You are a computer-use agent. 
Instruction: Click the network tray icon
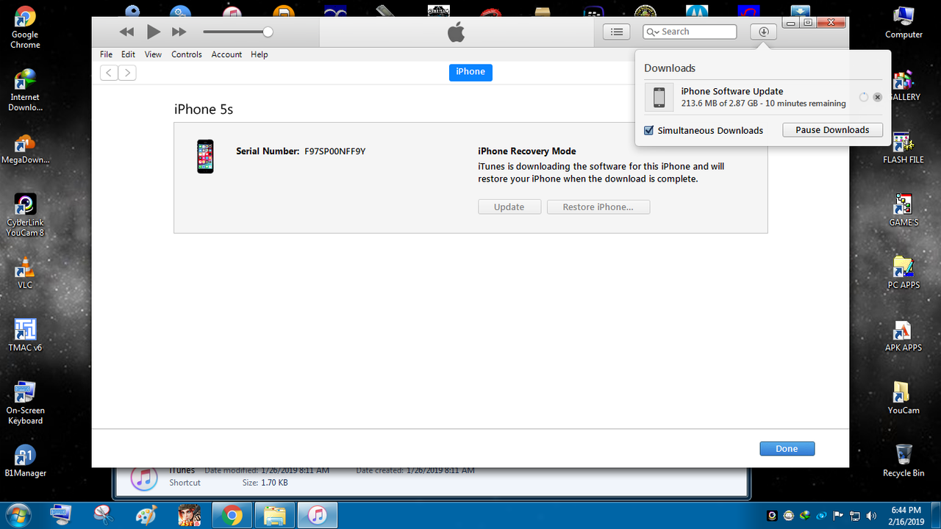[854, 516]
